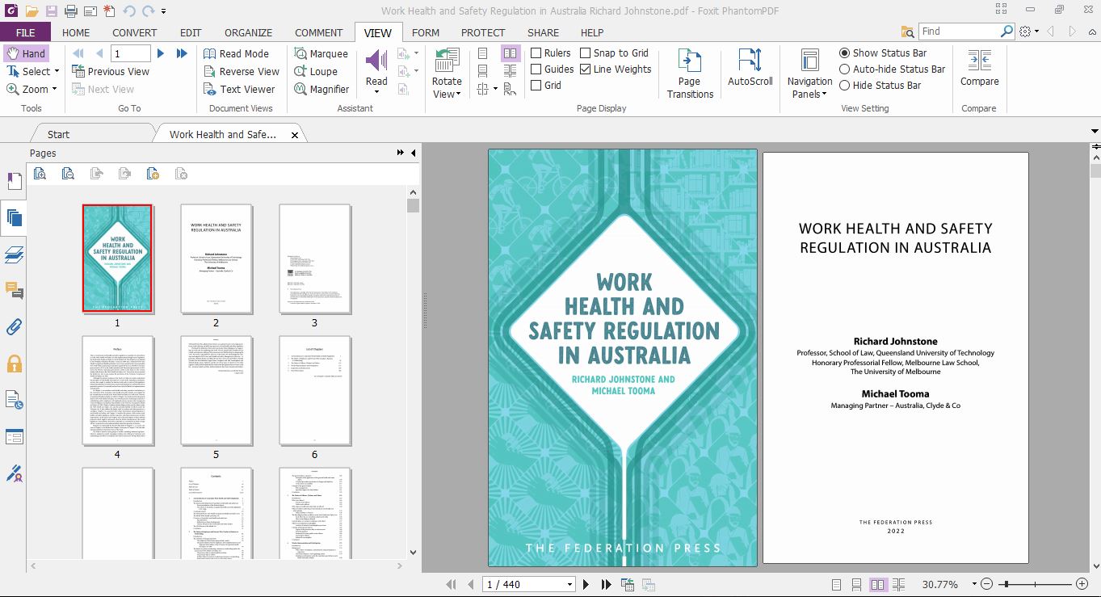
Task: Go to next page in status bar
Action: coord(586,584)
